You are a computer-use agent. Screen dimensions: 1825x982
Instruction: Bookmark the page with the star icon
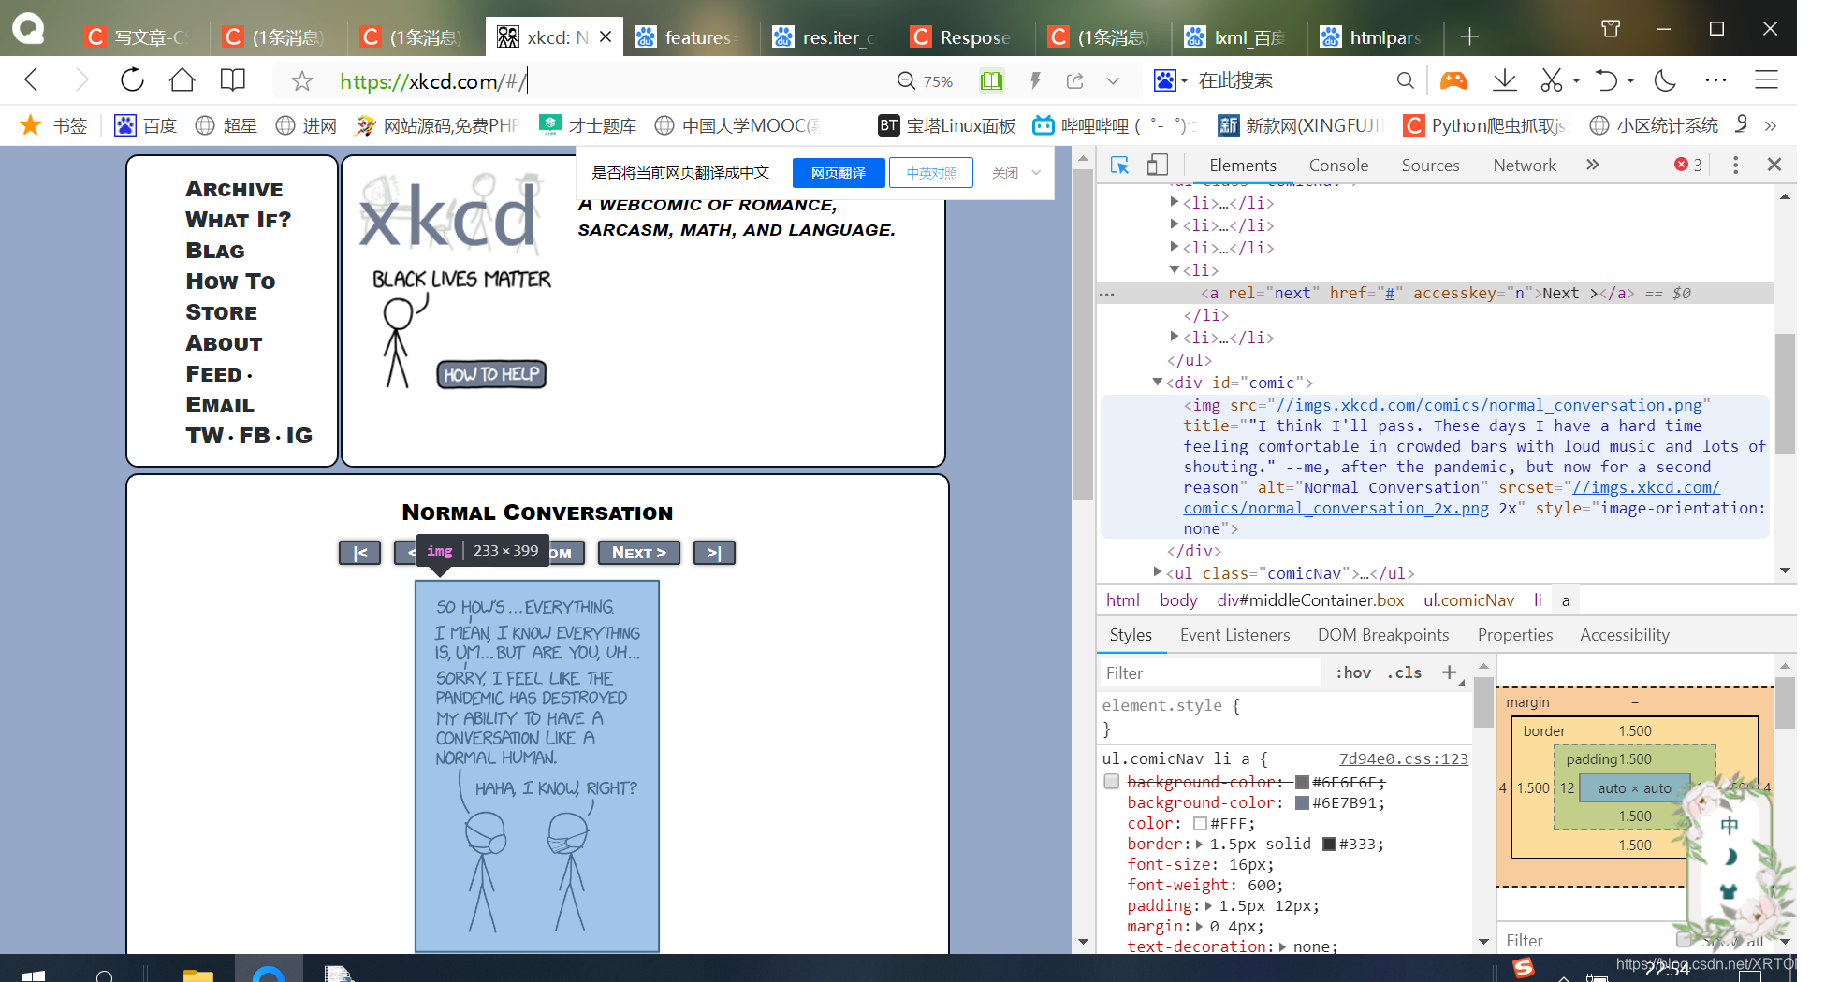click(301, 81)
